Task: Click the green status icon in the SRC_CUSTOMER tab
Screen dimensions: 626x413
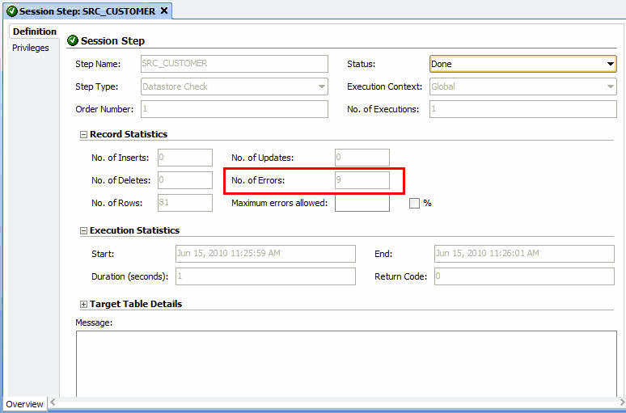Action: pos(12,11)
